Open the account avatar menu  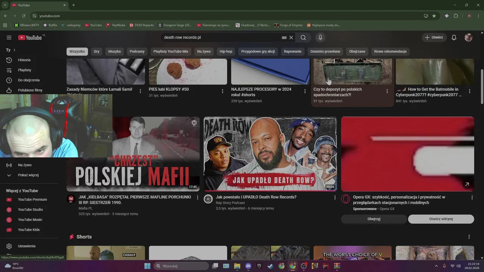point(468,37)
